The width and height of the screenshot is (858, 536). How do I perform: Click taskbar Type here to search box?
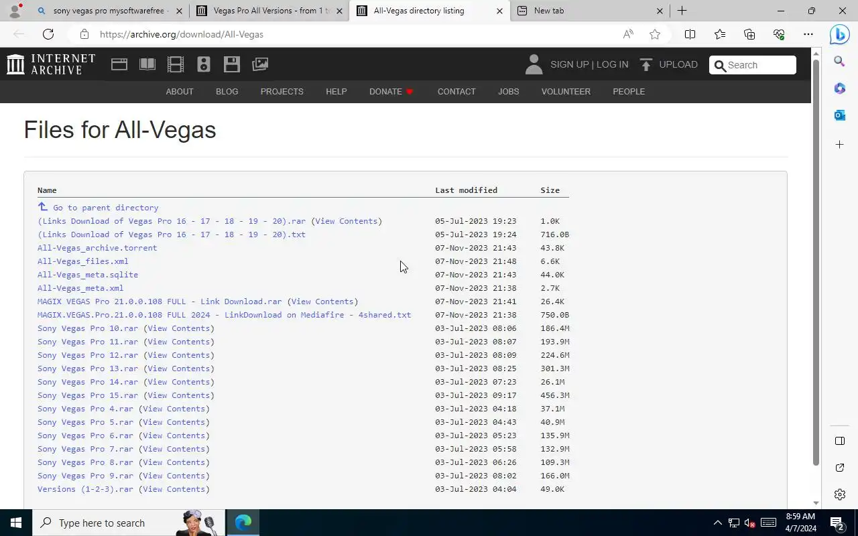point(127,523)
